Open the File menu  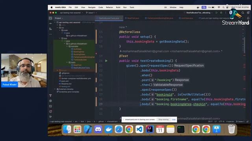(70, 7)
